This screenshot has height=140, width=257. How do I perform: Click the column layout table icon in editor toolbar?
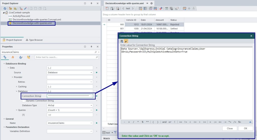(x=145, y=8)
